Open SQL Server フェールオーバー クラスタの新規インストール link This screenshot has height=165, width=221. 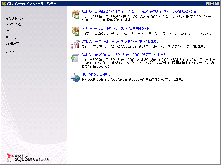pyautogui.click(x=119, y=28)
